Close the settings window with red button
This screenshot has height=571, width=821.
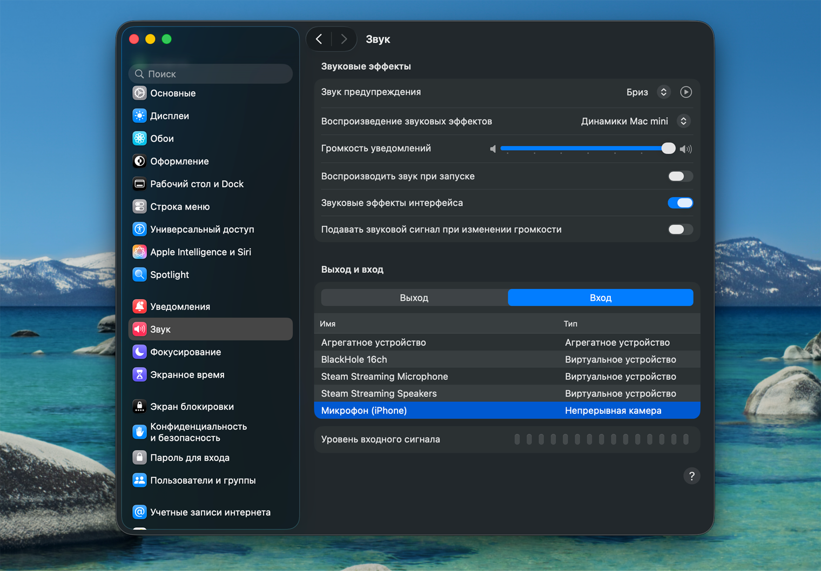coord(134,39)
